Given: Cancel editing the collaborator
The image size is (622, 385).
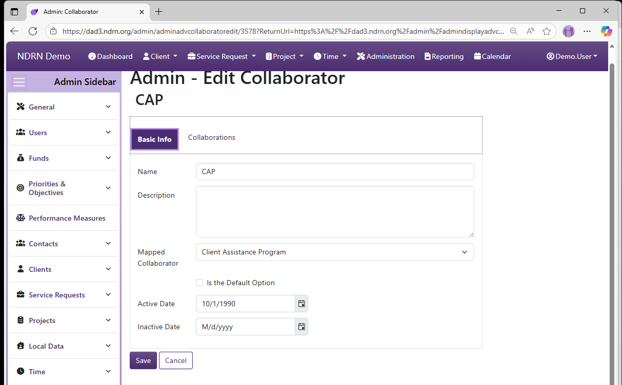Looking at the screenshot, I should click(x=176, y=360).
